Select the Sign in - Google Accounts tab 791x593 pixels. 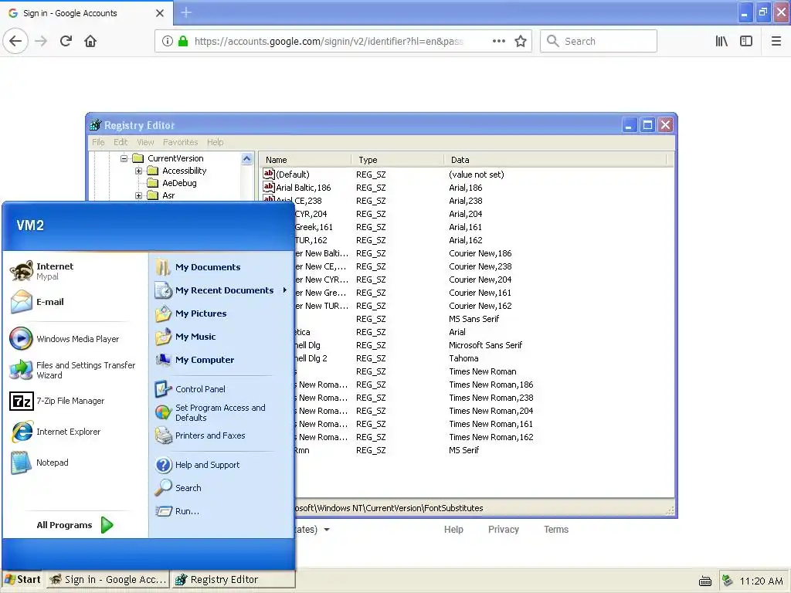pos(87,13)
